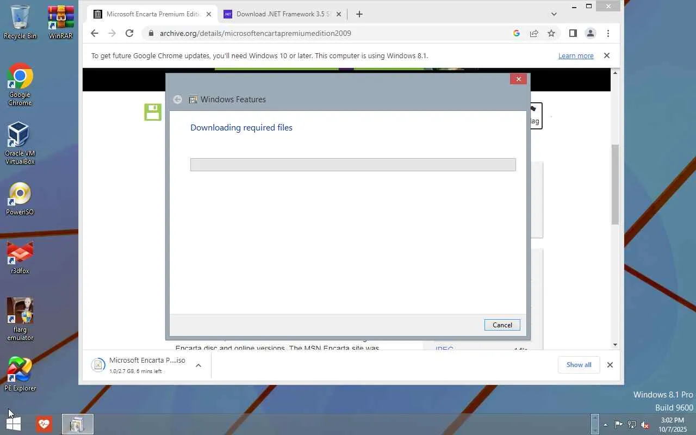
Task: Cancel the Windows Features download
Action: pos(502,325)
